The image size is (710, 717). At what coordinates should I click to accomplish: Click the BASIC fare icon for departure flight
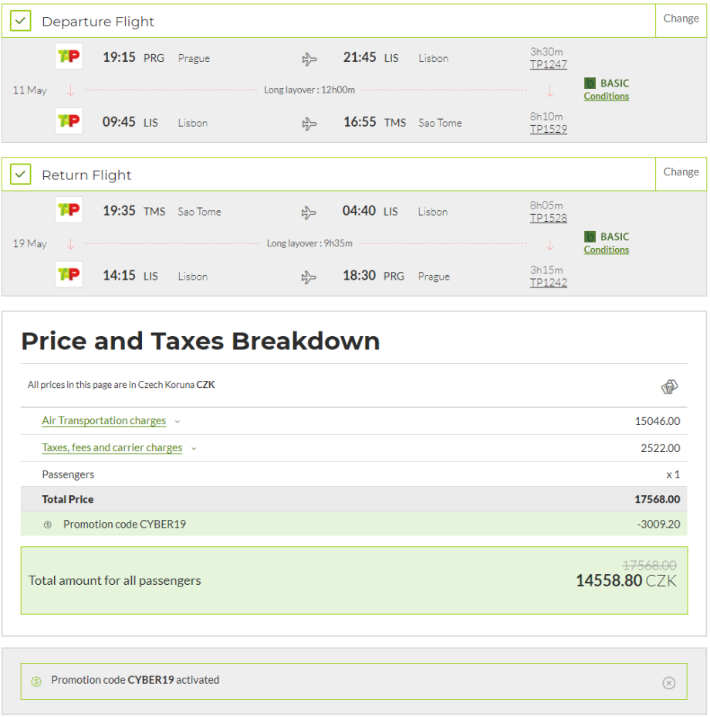click(590, 83)
